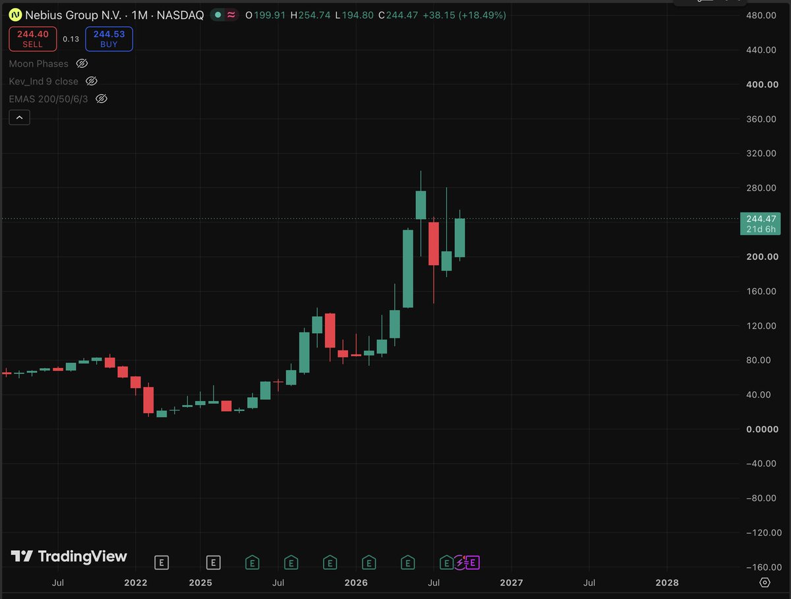
Task: Click the pink approximate-equals data icon
Action: click(x=231, y=15)
